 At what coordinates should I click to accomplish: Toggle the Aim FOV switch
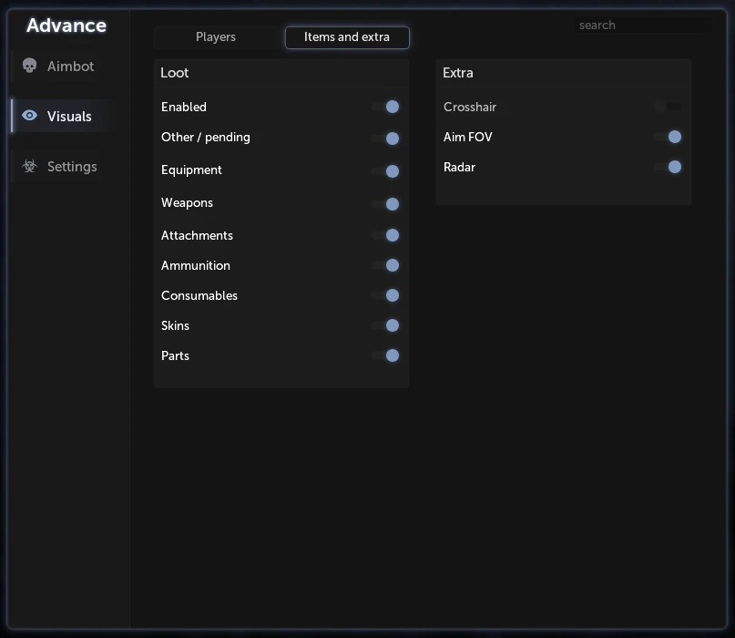[x=668, y=137]
